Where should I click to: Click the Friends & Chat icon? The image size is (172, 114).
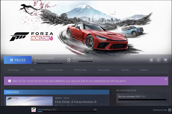click(169, 110)
